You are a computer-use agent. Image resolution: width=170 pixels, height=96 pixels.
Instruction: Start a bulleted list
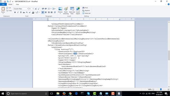49,9
